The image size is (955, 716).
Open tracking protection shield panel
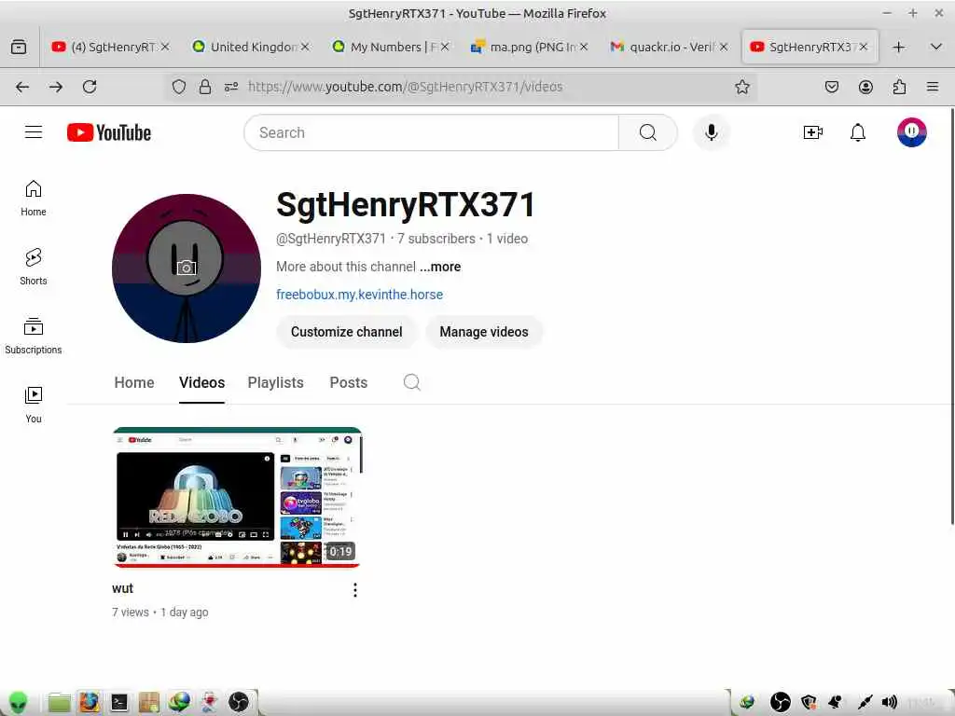pyautogui.click(x=178, y=87)
